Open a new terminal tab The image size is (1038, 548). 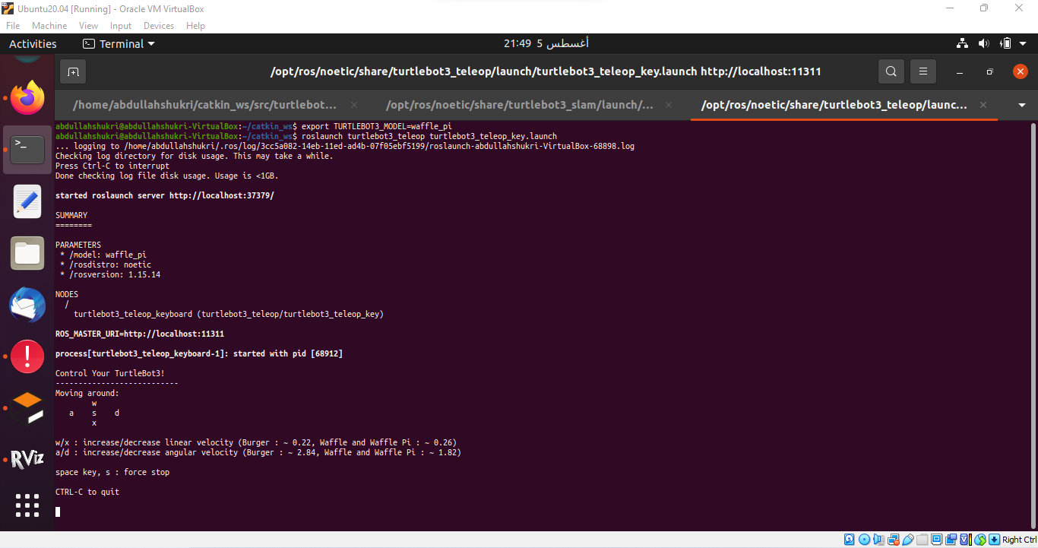point(72,71)
